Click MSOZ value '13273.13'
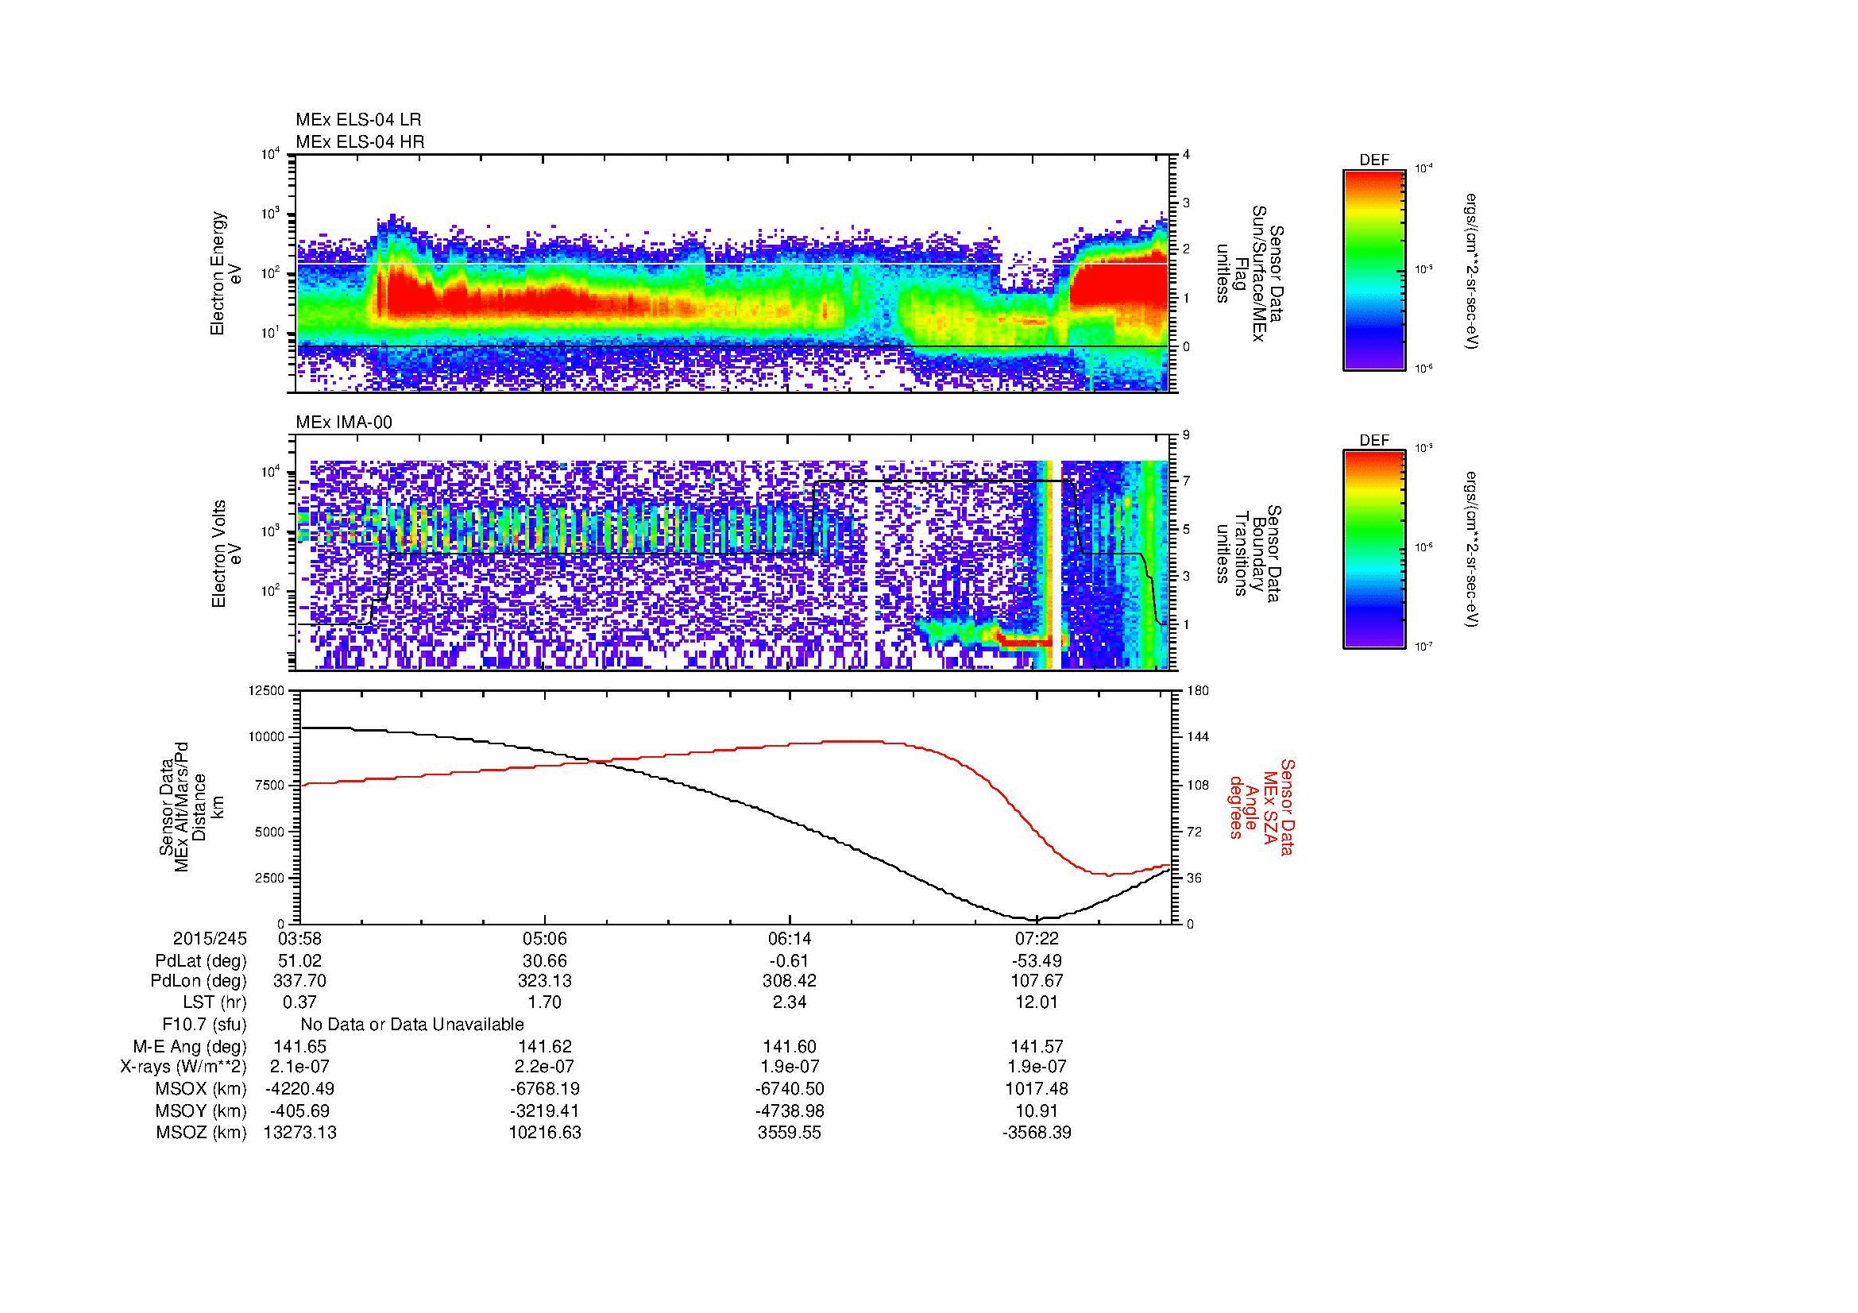 pyautogui.click(x=300, y=1133)
